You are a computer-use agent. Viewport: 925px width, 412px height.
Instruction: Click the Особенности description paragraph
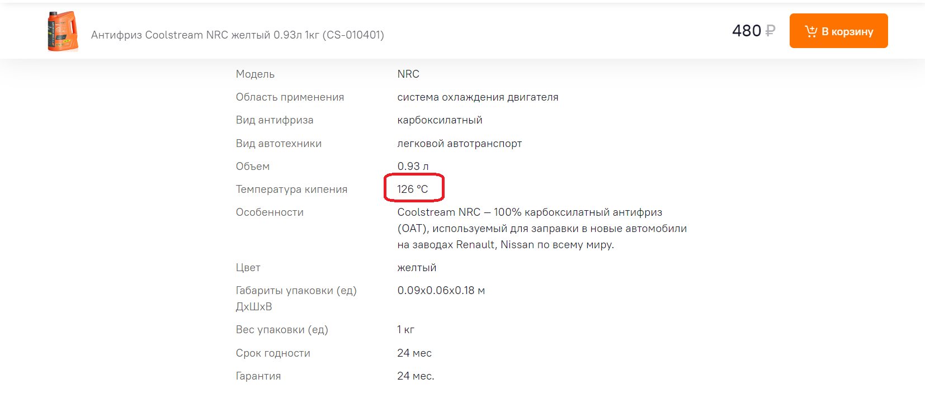click(542, 228)
